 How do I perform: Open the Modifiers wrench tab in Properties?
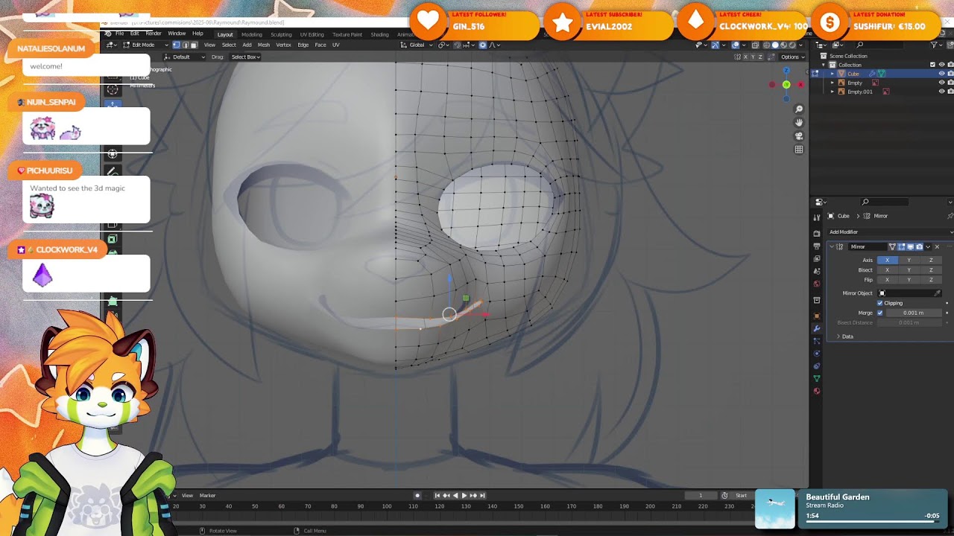(x=817, y=328)
